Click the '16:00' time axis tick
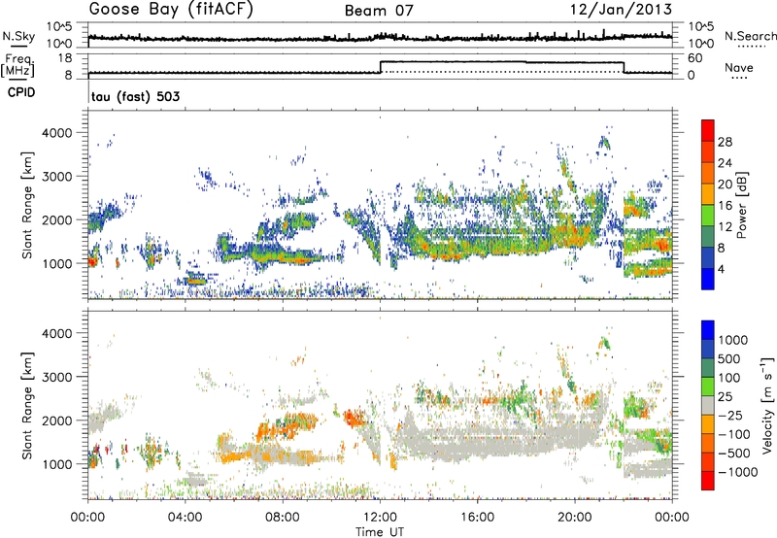This screenshot has height=538, width=777. click(x=477, y=518)
